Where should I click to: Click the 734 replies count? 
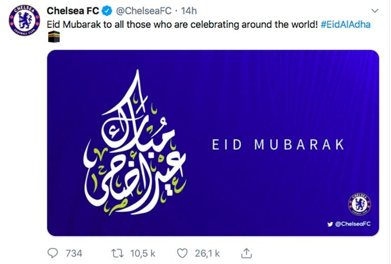(x=74, y=253)
